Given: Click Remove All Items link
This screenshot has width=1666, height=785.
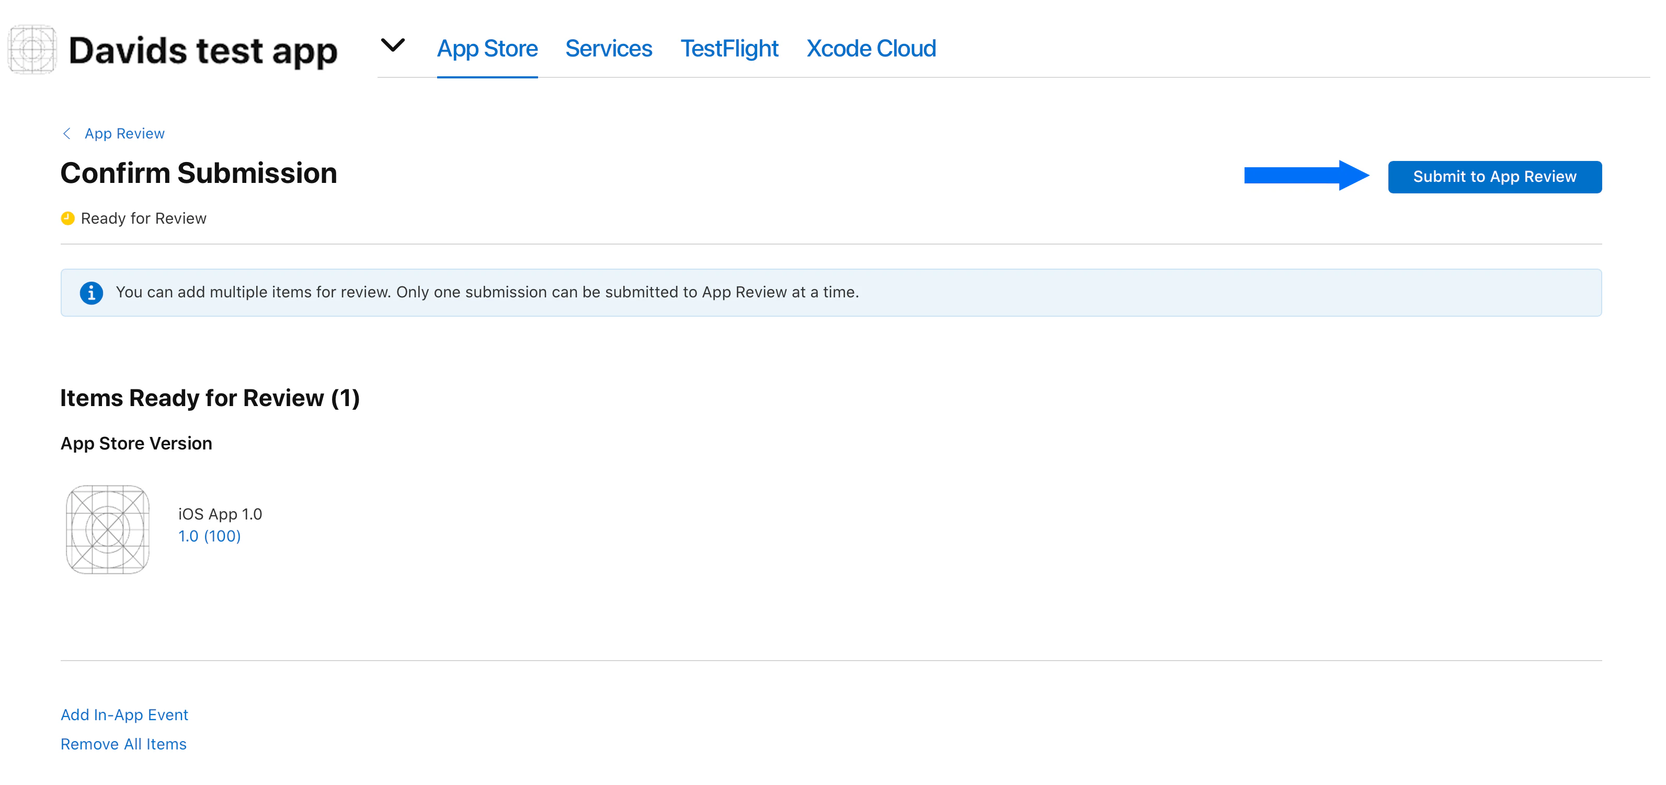Looking at the screenshot, I should pos(123,744).
